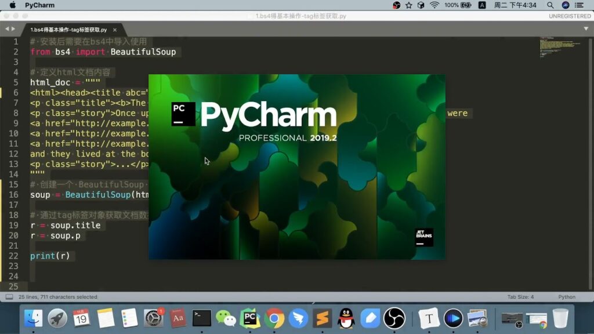Open the tab list dropdown arrow
This screenshot has width=594, height=334.
click(586, 29)
